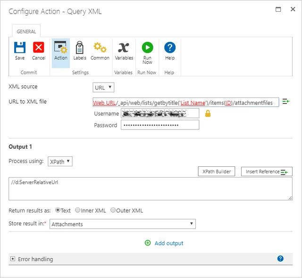Open the Process using XPath dropdown
This screenshot has height=278, width=302.
point(60,161)
